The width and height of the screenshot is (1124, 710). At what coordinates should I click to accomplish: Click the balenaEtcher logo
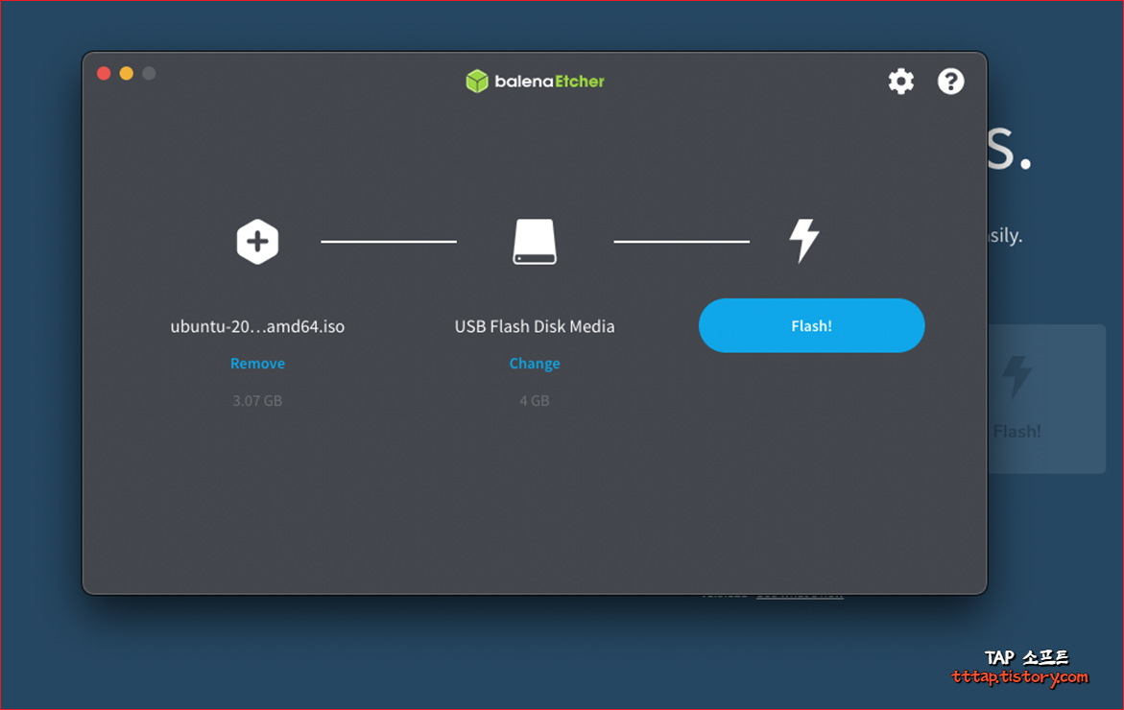click(x=535, y=81)
